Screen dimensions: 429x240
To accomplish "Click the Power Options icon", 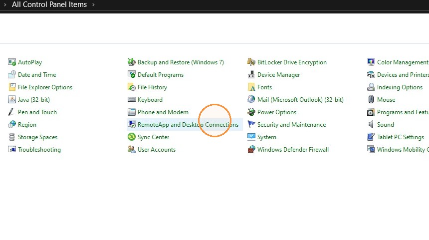I will click(251, 112).
